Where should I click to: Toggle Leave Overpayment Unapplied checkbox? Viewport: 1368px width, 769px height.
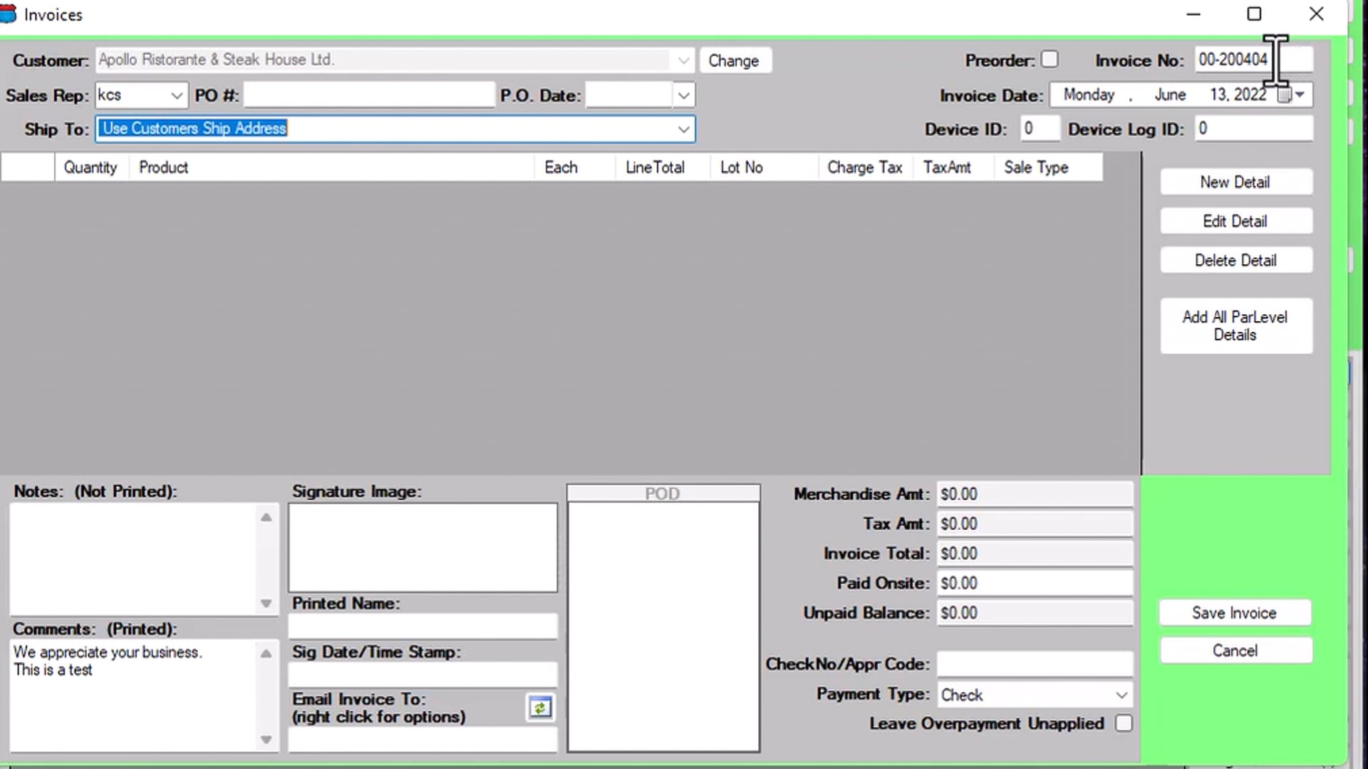pyautogui.click(x=1124, y=723)
